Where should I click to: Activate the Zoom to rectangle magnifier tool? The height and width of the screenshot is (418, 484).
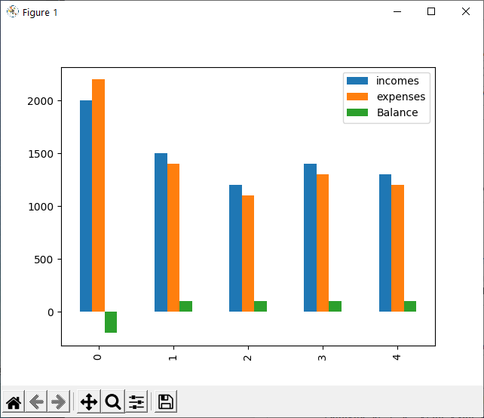click(112, 402)
